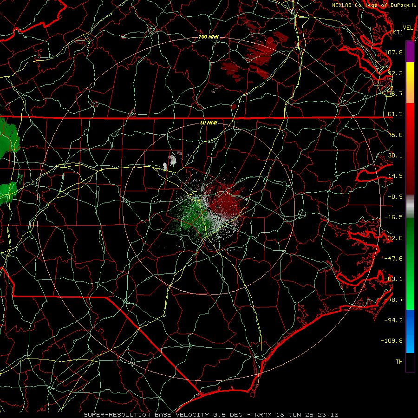
Task: Click the -109.8 legend value
Action: pyautogui.click(x=392, y=341)
